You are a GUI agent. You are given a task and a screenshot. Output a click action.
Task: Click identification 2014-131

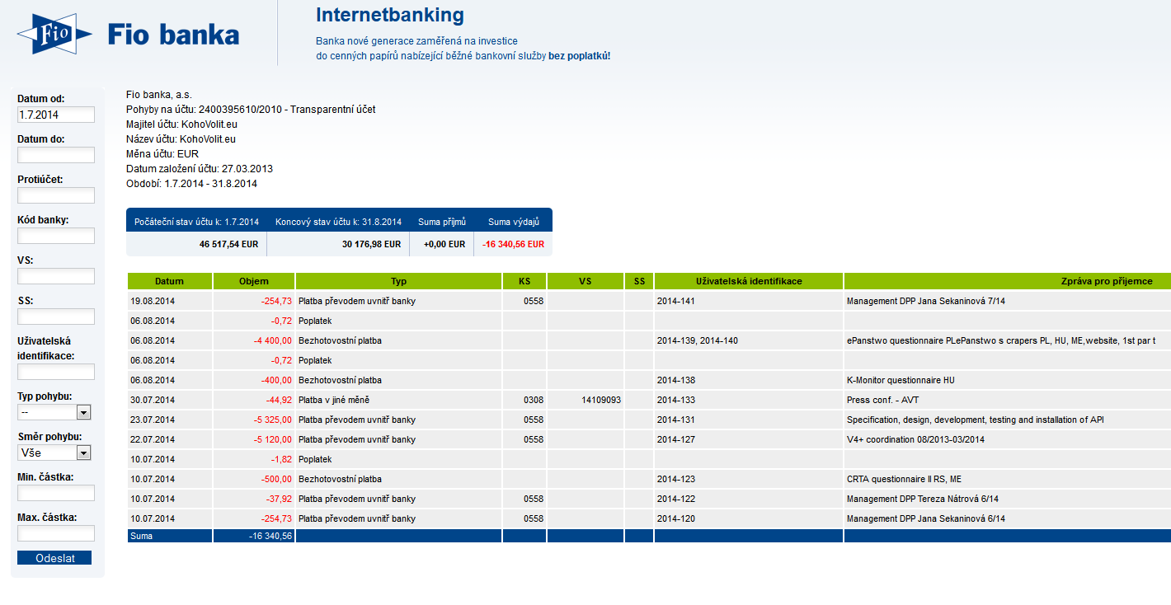point(676,420)
